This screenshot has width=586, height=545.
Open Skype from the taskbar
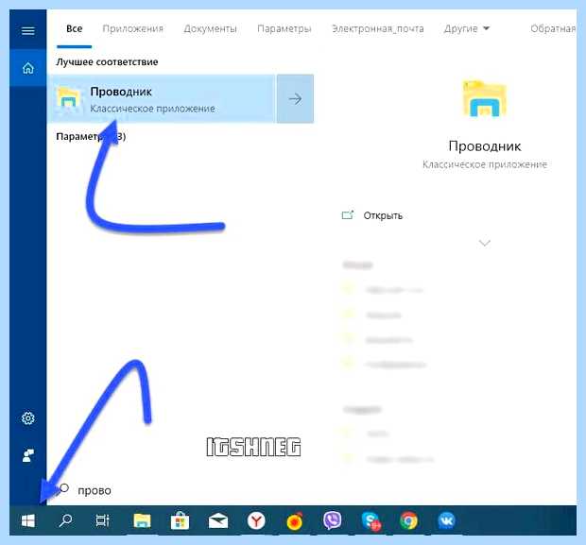(371, 520)
